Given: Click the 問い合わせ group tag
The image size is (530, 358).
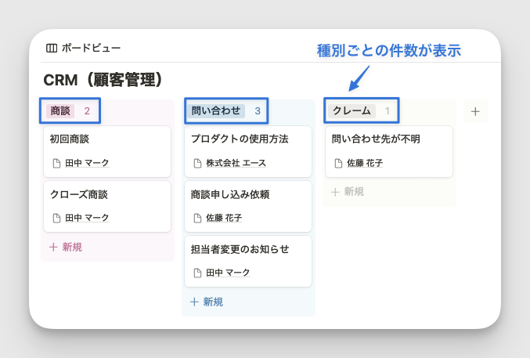Looking at the screenshot, I should (215, 110).
